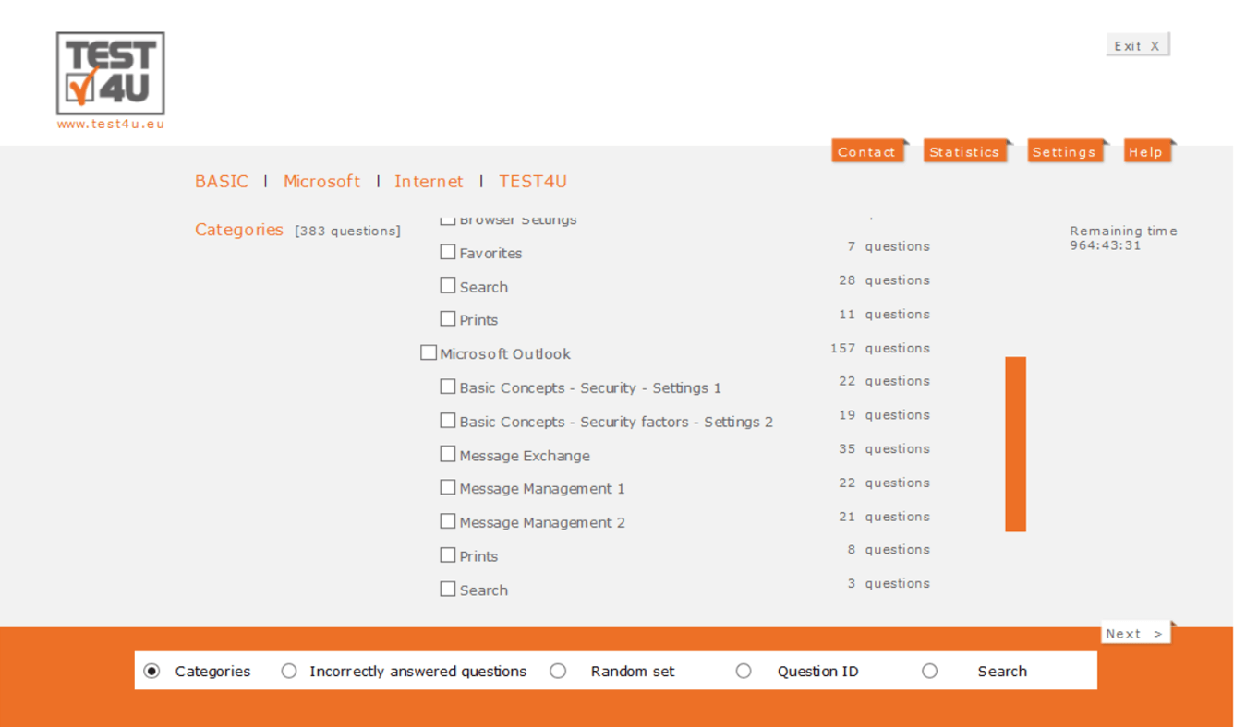Select the TEST4U tab
The width and height of the screenshot is (1234, 727).
click(533, 182)
